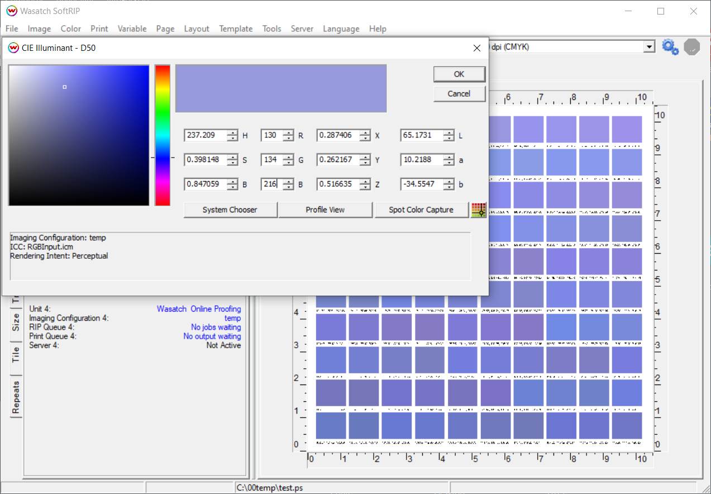Screen dimensions: 711x494
Task: Pick a shade in the saturation-brightness square
Action: 79,135
